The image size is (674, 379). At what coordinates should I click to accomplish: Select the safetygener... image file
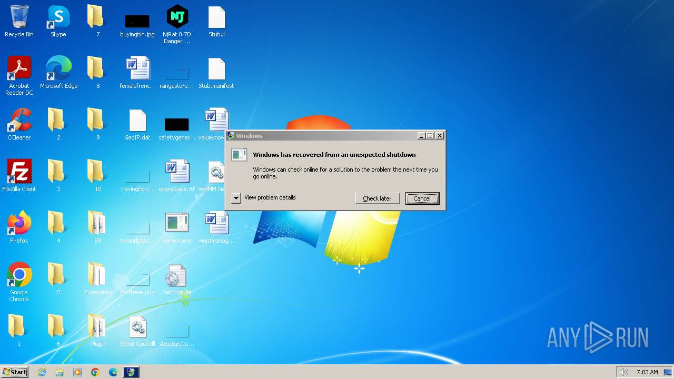click(x=177, y=127)
